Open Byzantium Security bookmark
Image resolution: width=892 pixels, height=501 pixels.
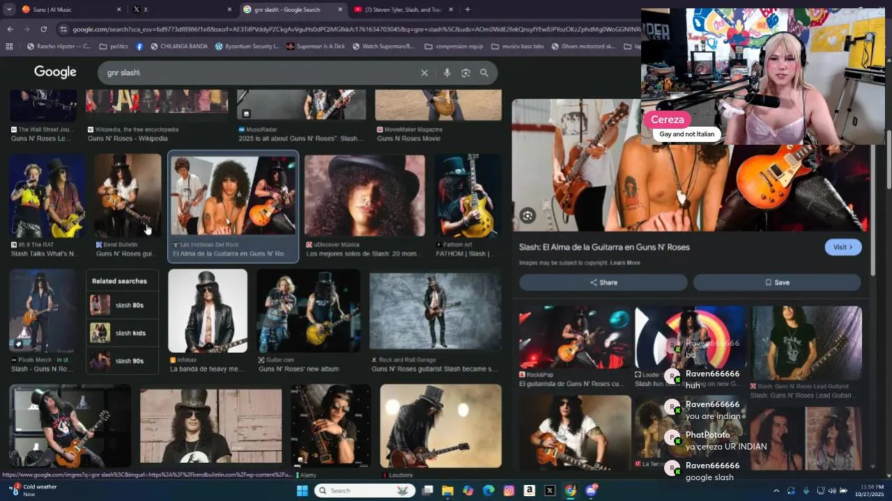(x=247, y=47)
